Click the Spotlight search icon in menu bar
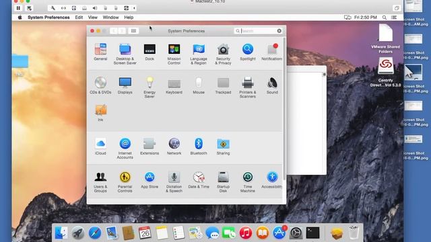The height and width of the screenshot is (242, 431). [x=385, y=17]
